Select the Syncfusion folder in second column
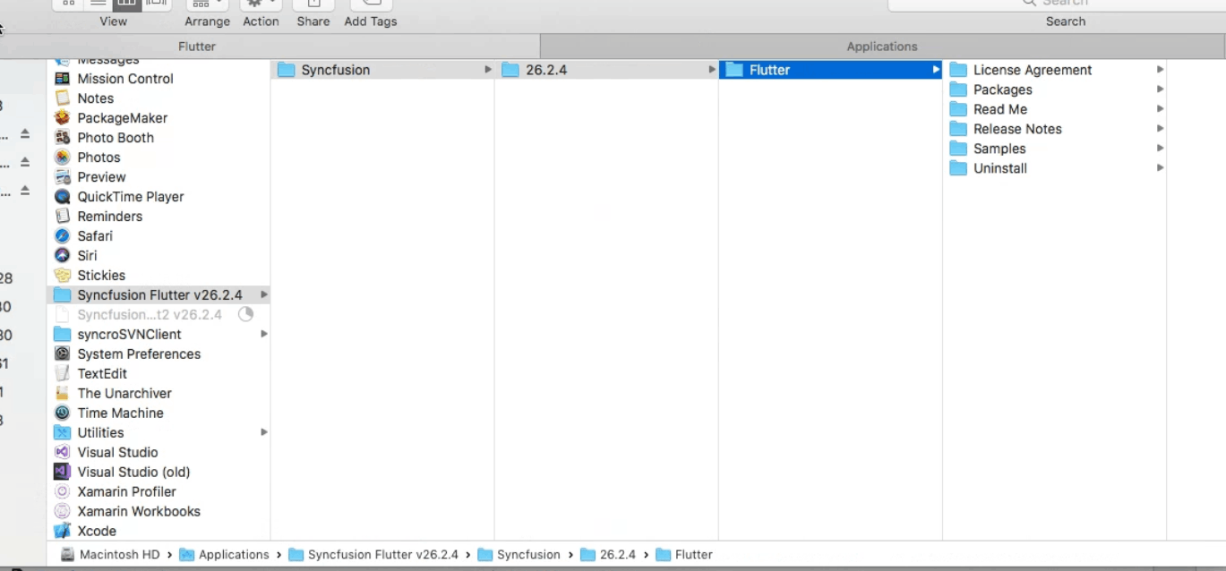 click(x=382, y=70)
